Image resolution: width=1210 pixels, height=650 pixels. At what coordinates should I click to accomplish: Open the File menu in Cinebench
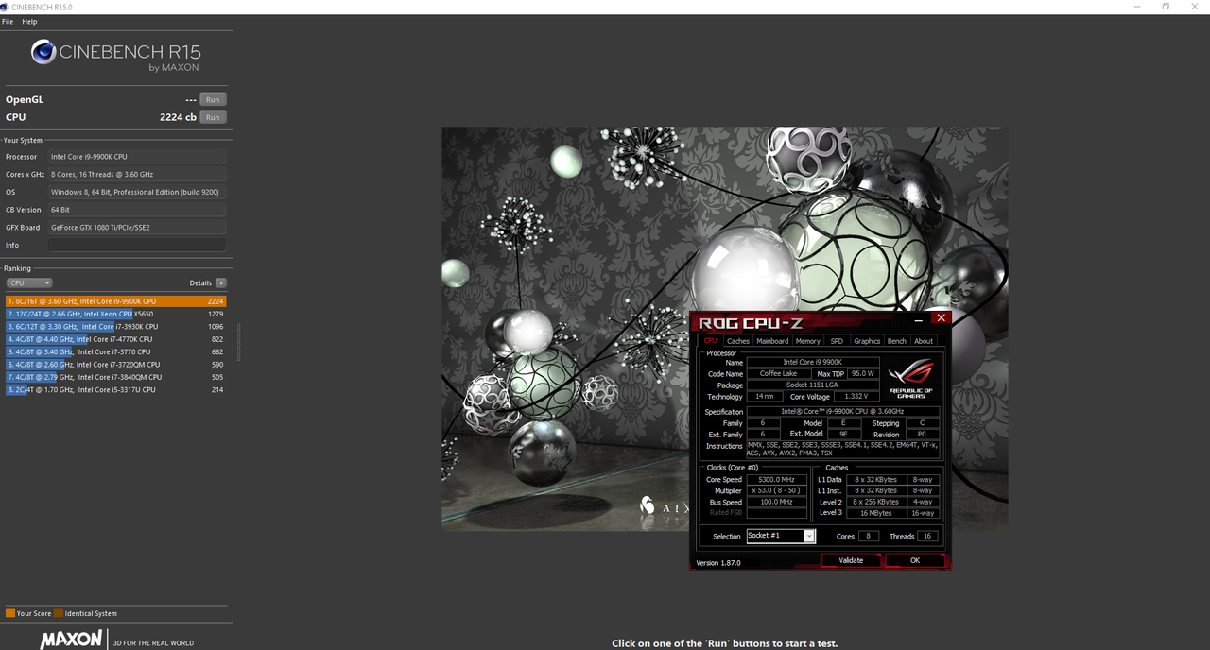click(x=8, y=22)
